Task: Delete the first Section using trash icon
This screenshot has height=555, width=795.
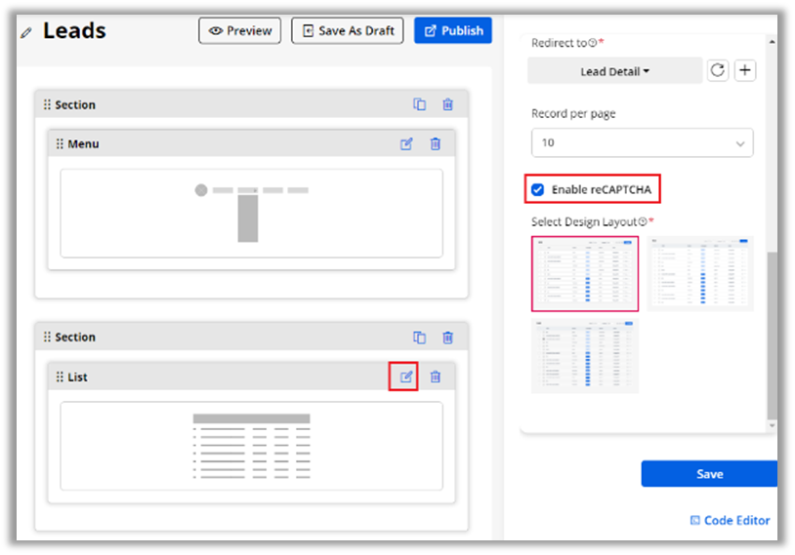Action: click(x=447, y=105)
